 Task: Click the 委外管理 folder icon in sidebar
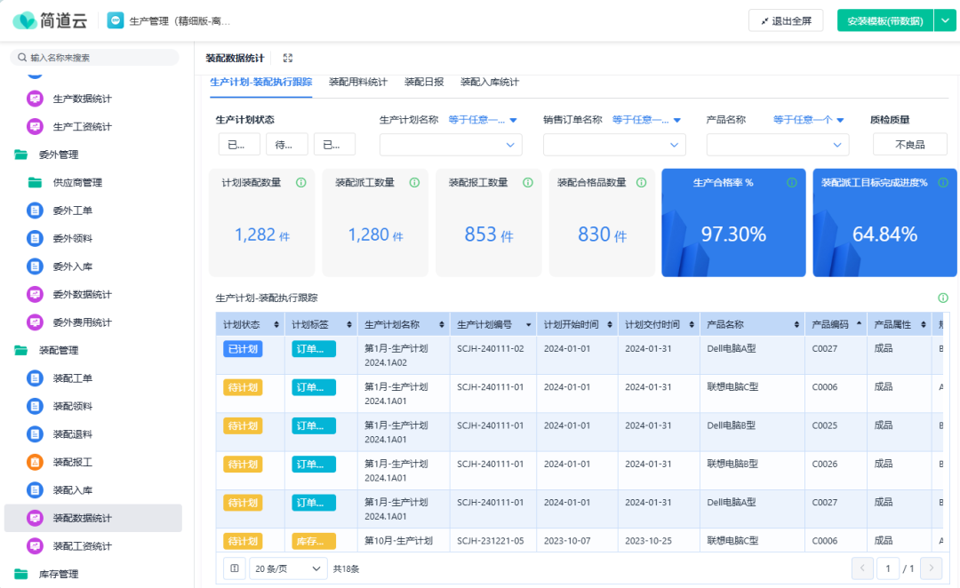click(20, 155)
